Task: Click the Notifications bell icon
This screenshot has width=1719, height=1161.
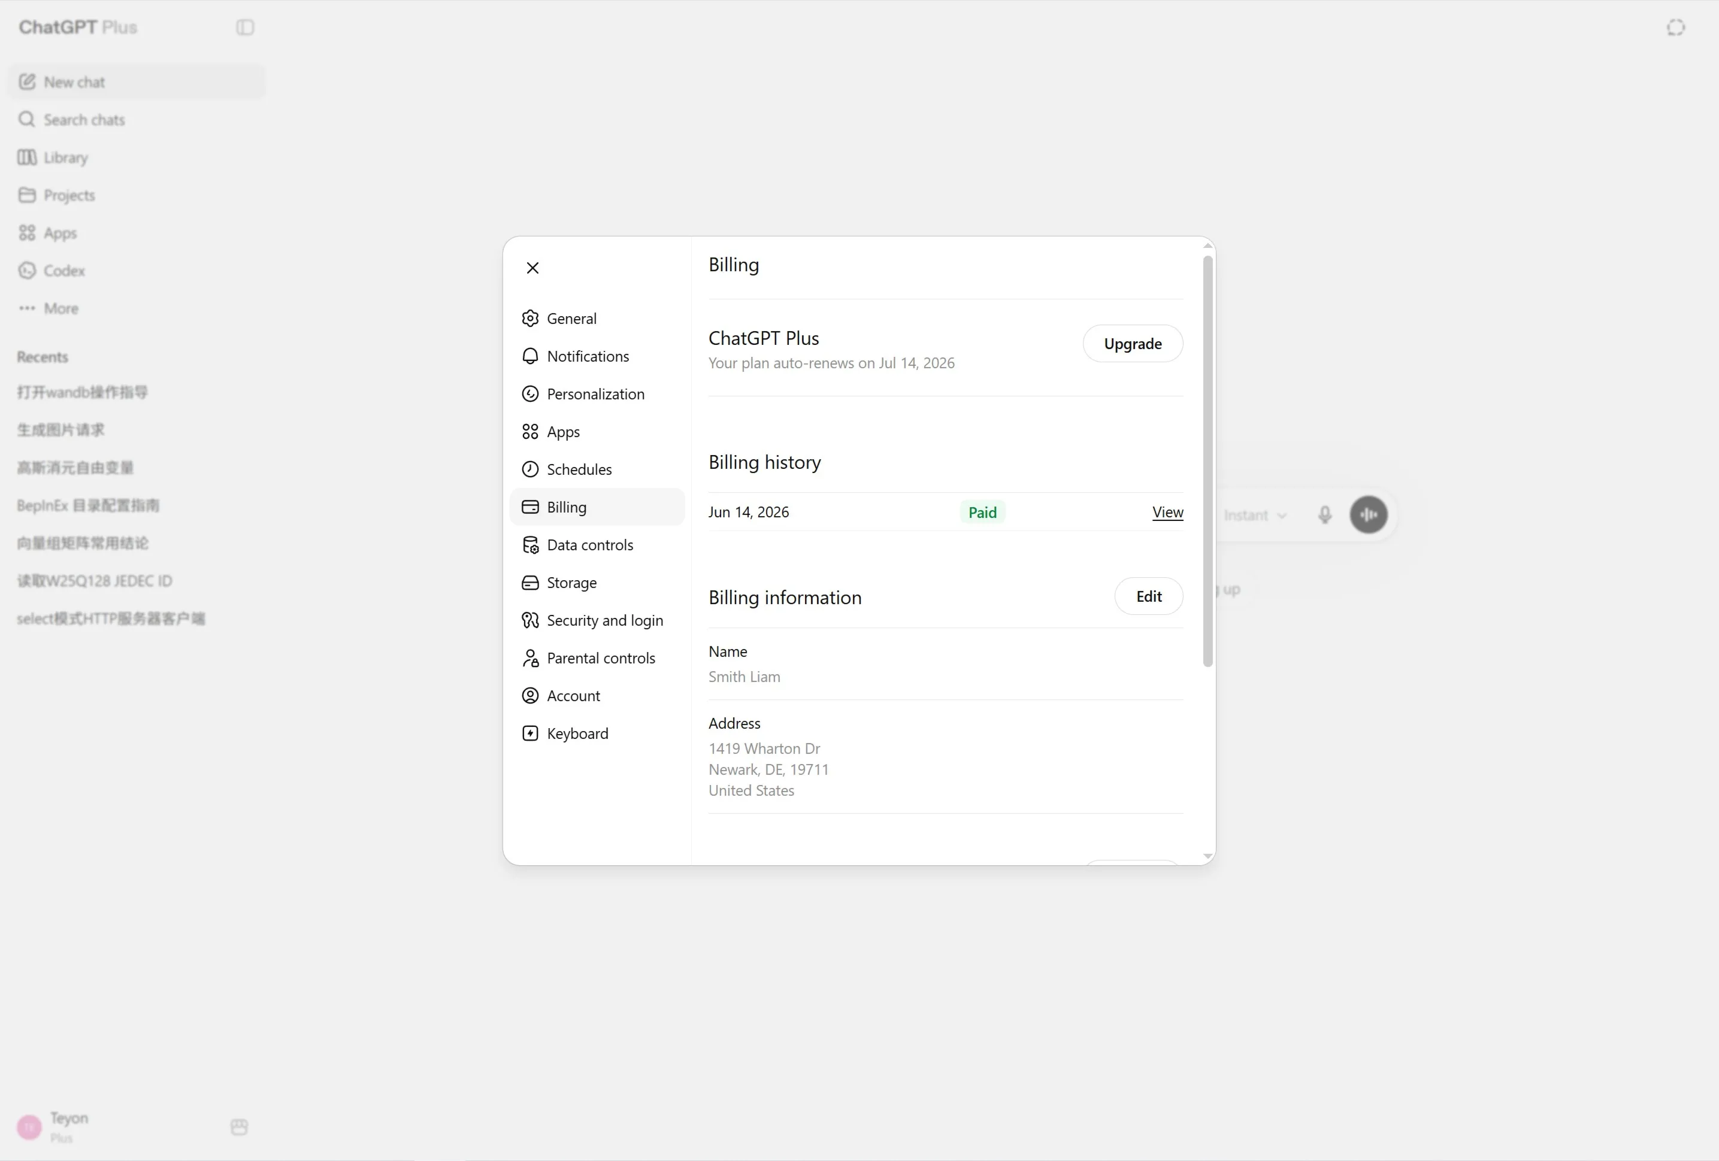Action: 530,356
